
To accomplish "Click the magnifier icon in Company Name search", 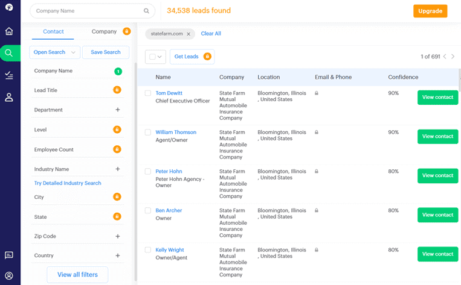I will 146,11.
